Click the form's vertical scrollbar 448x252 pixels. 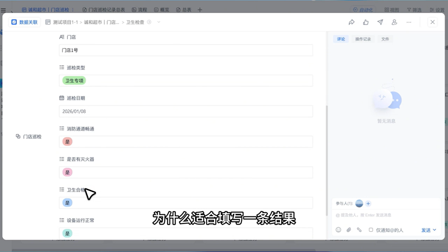[327, 160]
